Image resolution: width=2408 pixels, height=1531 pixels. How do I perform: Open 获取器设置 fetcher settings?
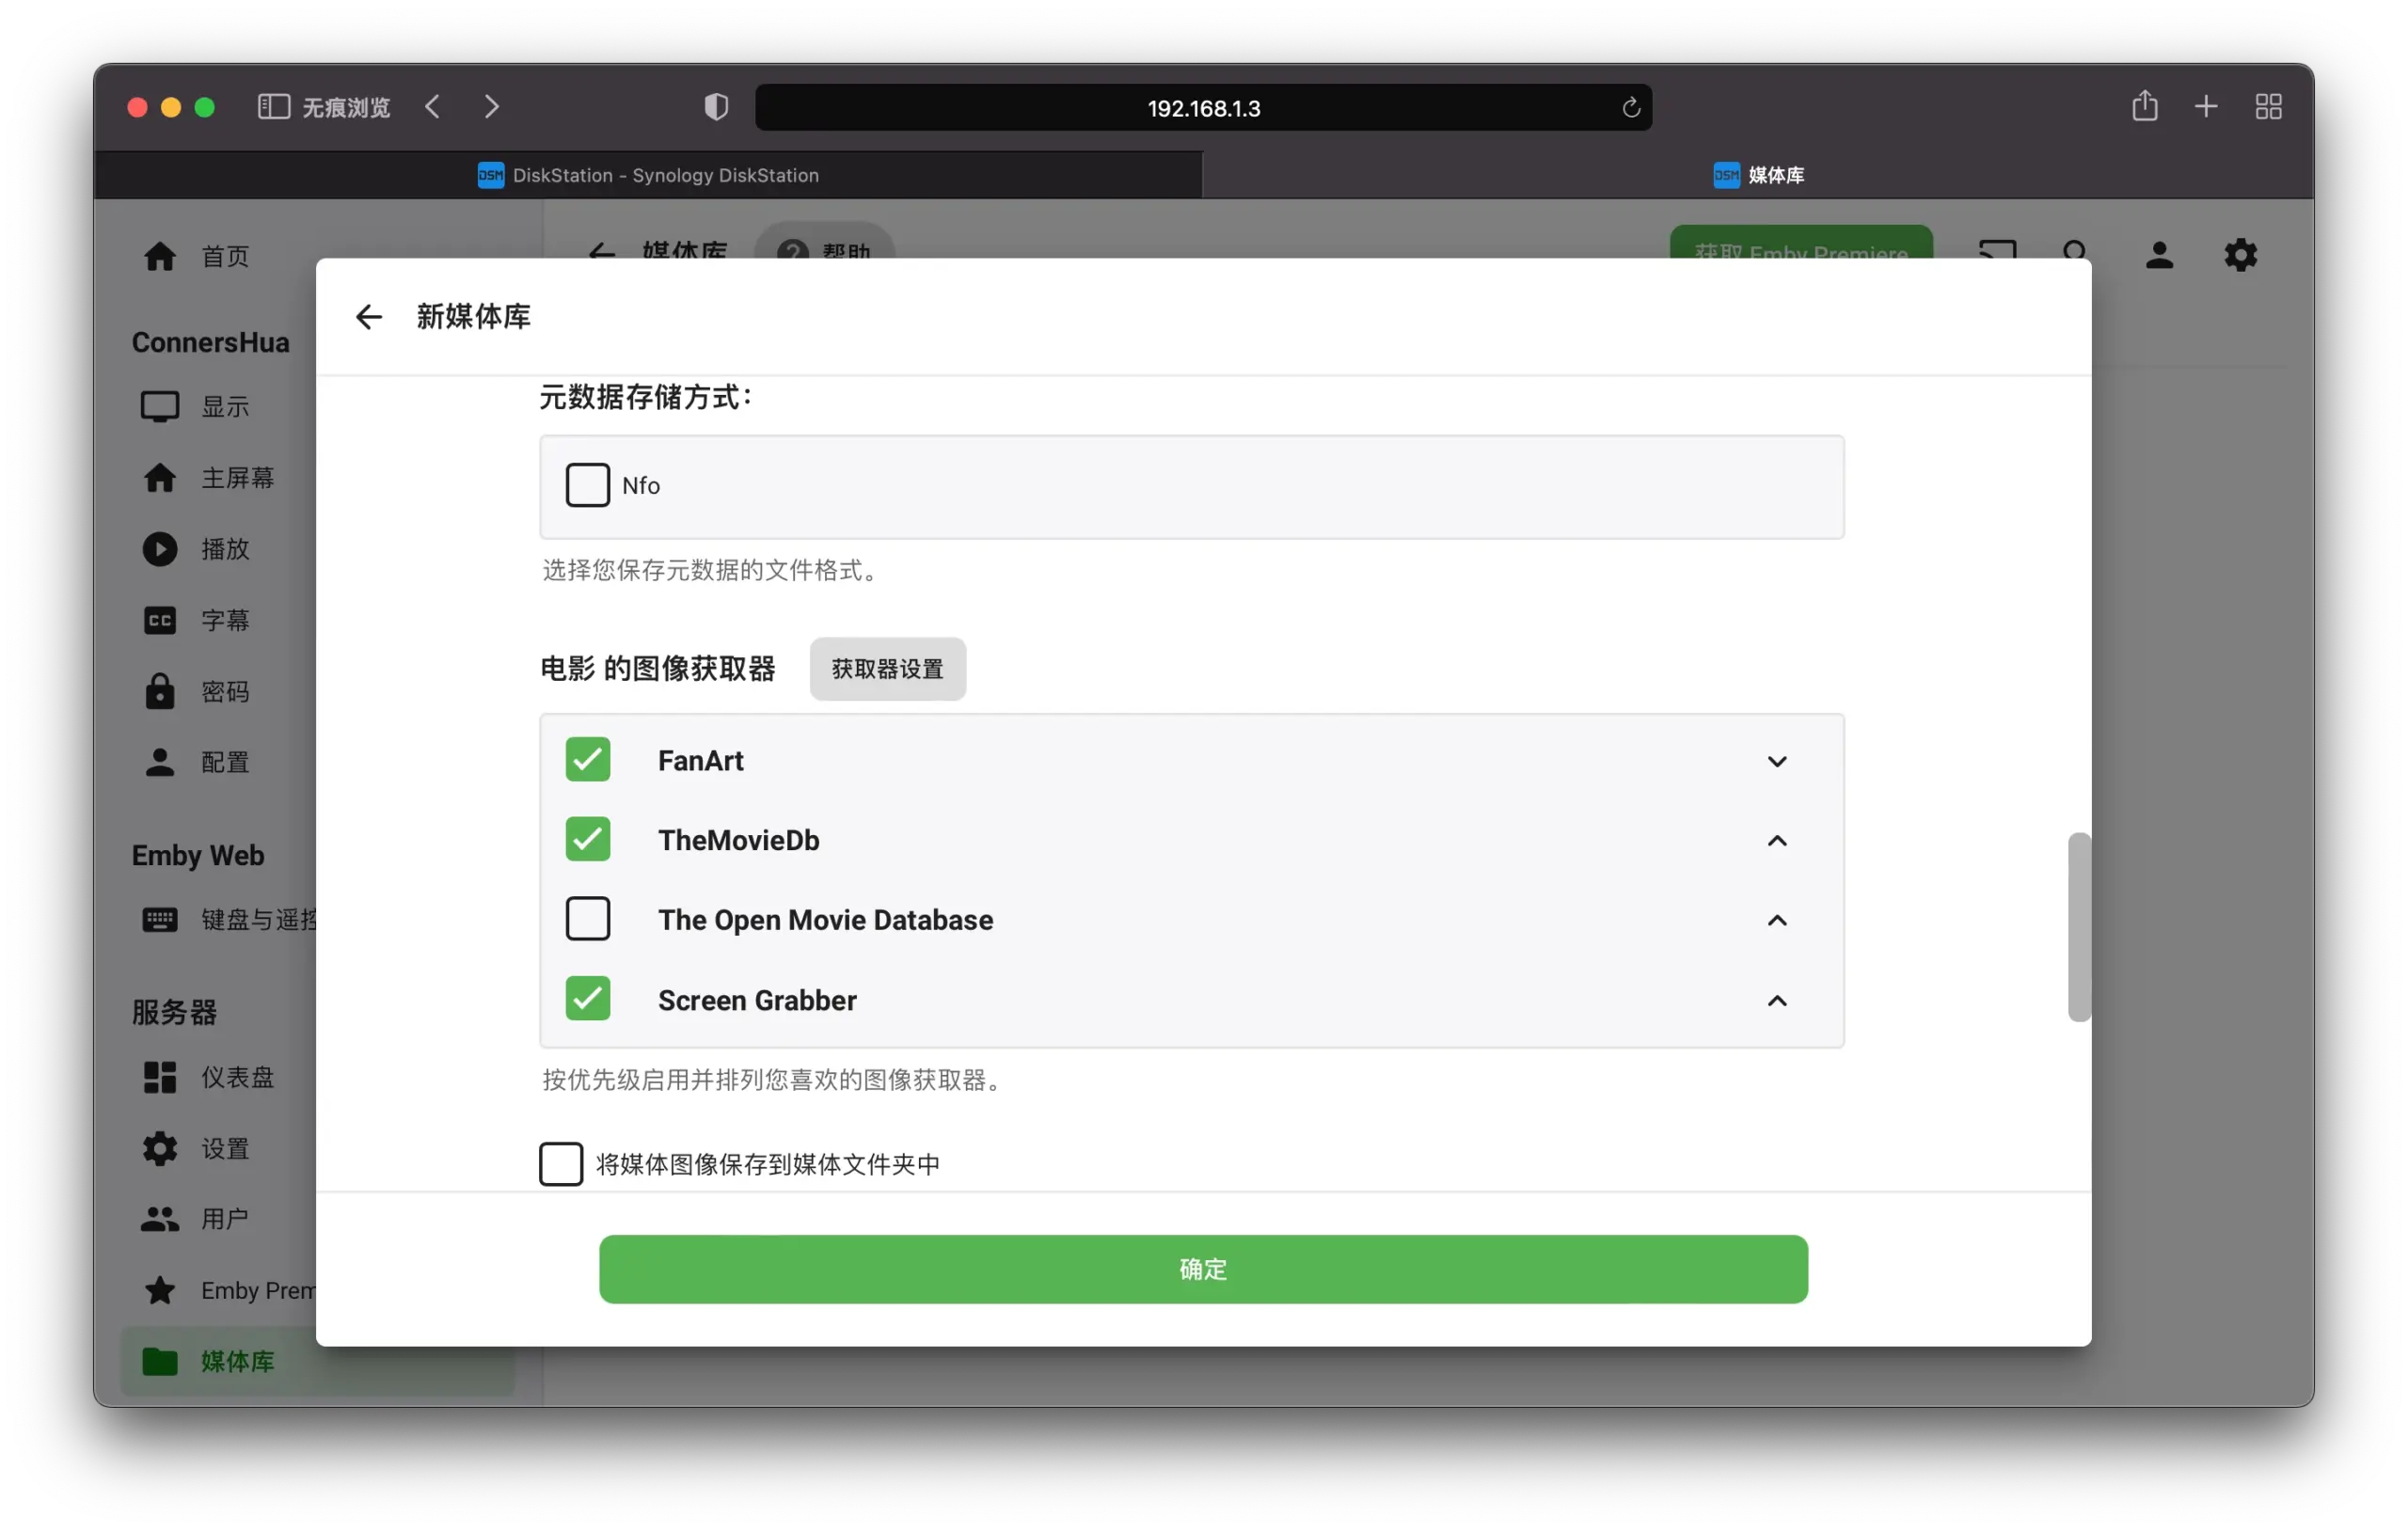[887, 669]
